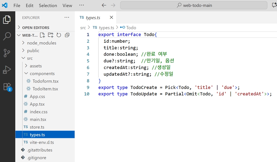Screen dimensions: 277x162
Task: Open the File menu
Action: 17,5
